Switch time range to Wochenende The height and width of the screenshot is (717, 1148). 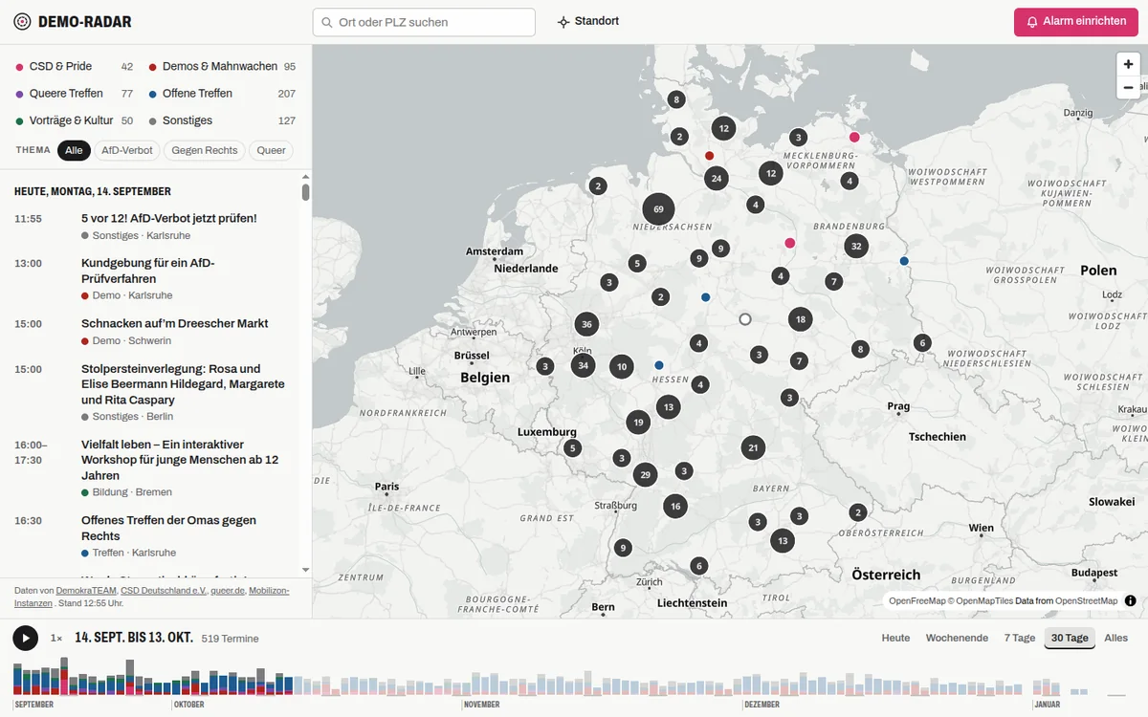[x=957, y=638]
